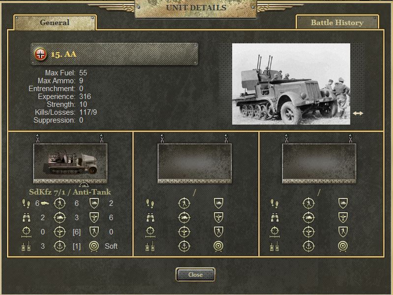
Task: Click the footprints movement icon in the SdKfz 7/1 panel
Action: [26, 203]
